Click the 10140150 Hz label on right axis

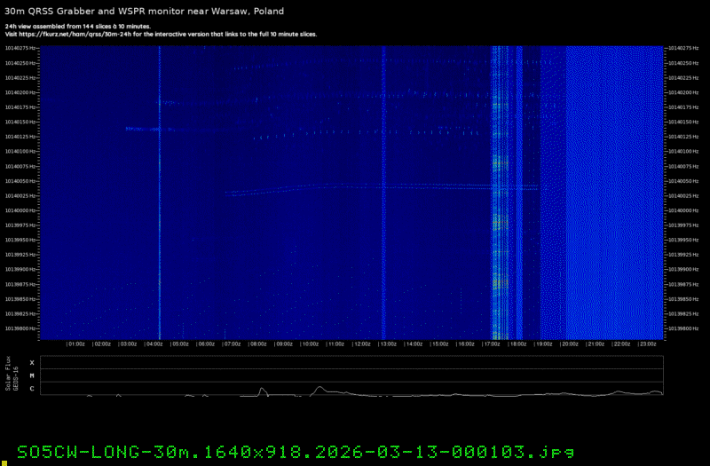(685, 122)
